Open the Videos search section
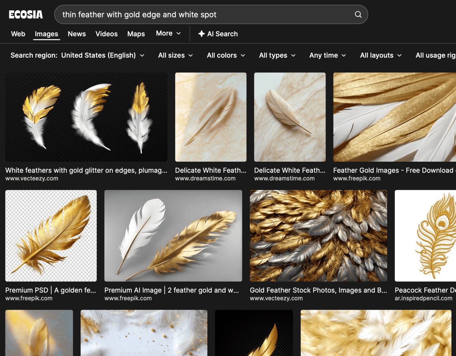This screenshot has height=356, width=456. pos(106,34)
